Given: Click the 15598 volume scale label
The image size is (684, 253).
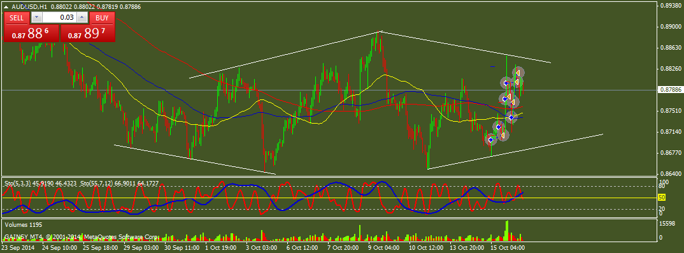Looking at the screenshot, I should coord(667,224).
